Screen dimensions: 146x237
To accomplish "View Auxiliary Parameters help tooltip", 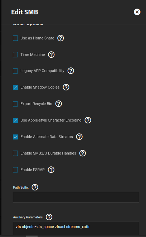I will [x=49, y=217].
